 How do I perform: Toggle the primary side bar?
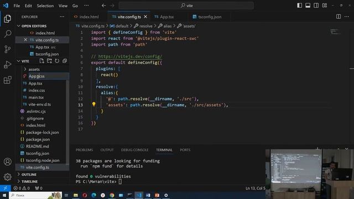coord(299,6)
